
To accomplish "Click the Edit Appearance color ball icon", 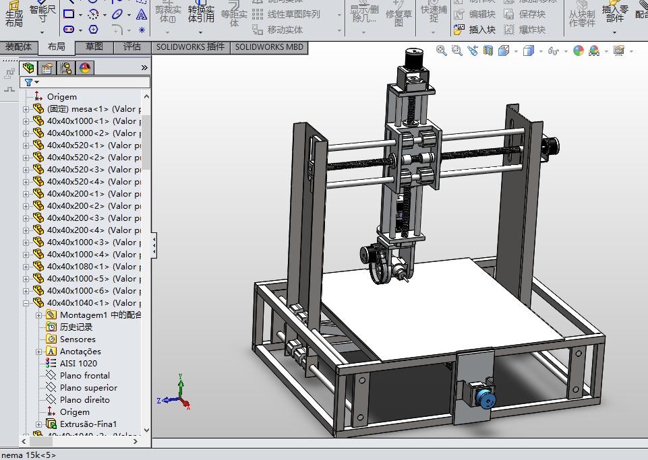I will pyautogui.click(x=579, y=51).
